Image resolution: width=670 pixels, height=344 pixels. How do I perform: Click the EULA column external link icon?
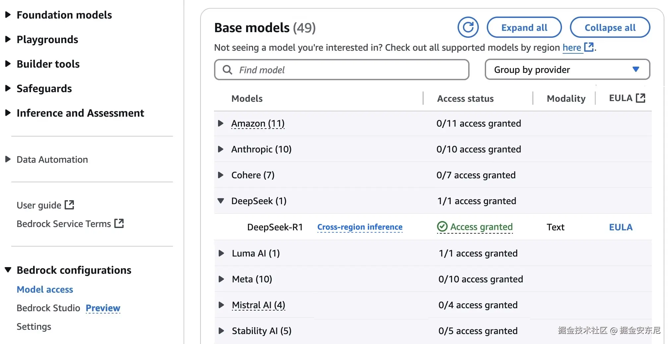[641, 98]
